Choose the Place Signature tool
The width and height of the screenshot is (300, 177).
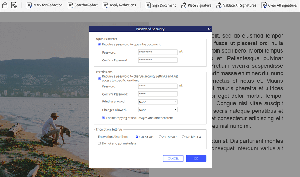[x=196, y=5]
